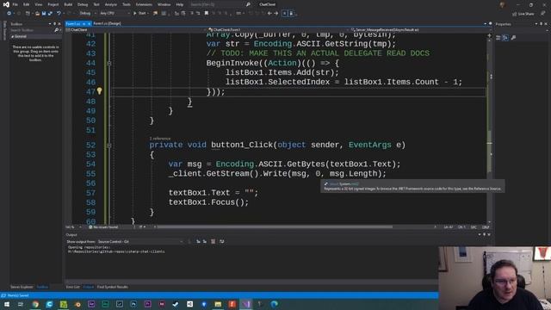Collapse the button1_Click method on line 52
Viewport: 551px width, 310px height.
coord(109,146)
